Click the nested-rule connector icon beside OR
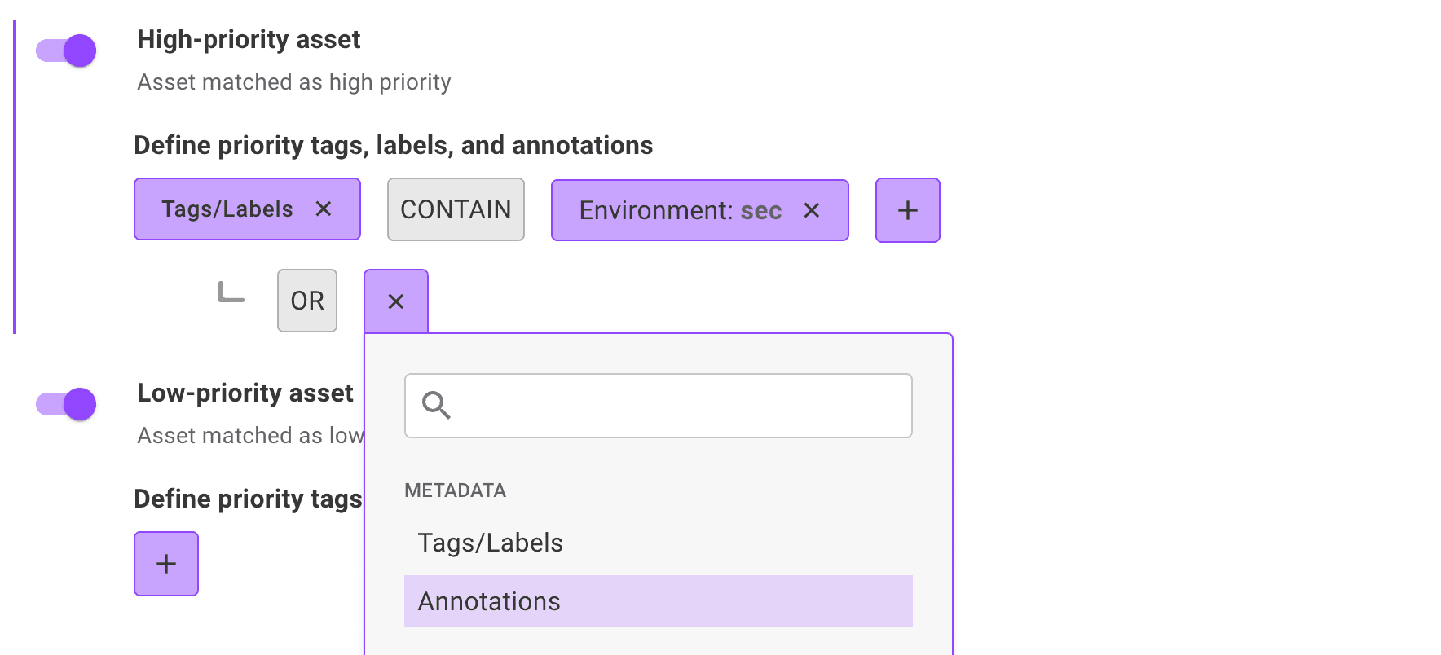 pyautogui.click(x=231, y=292)
